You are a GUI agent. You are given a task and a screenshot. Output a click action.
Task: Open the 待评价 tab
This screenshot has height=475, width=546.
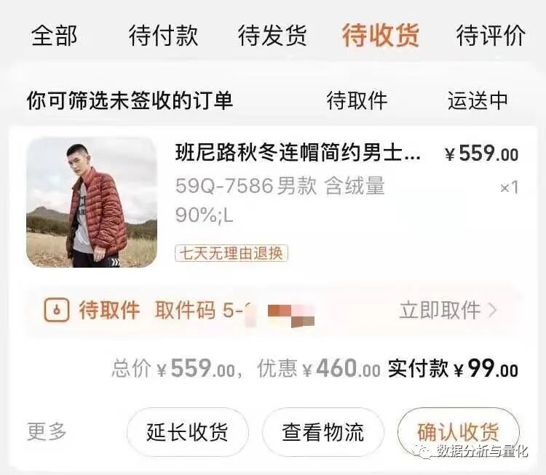491,36
